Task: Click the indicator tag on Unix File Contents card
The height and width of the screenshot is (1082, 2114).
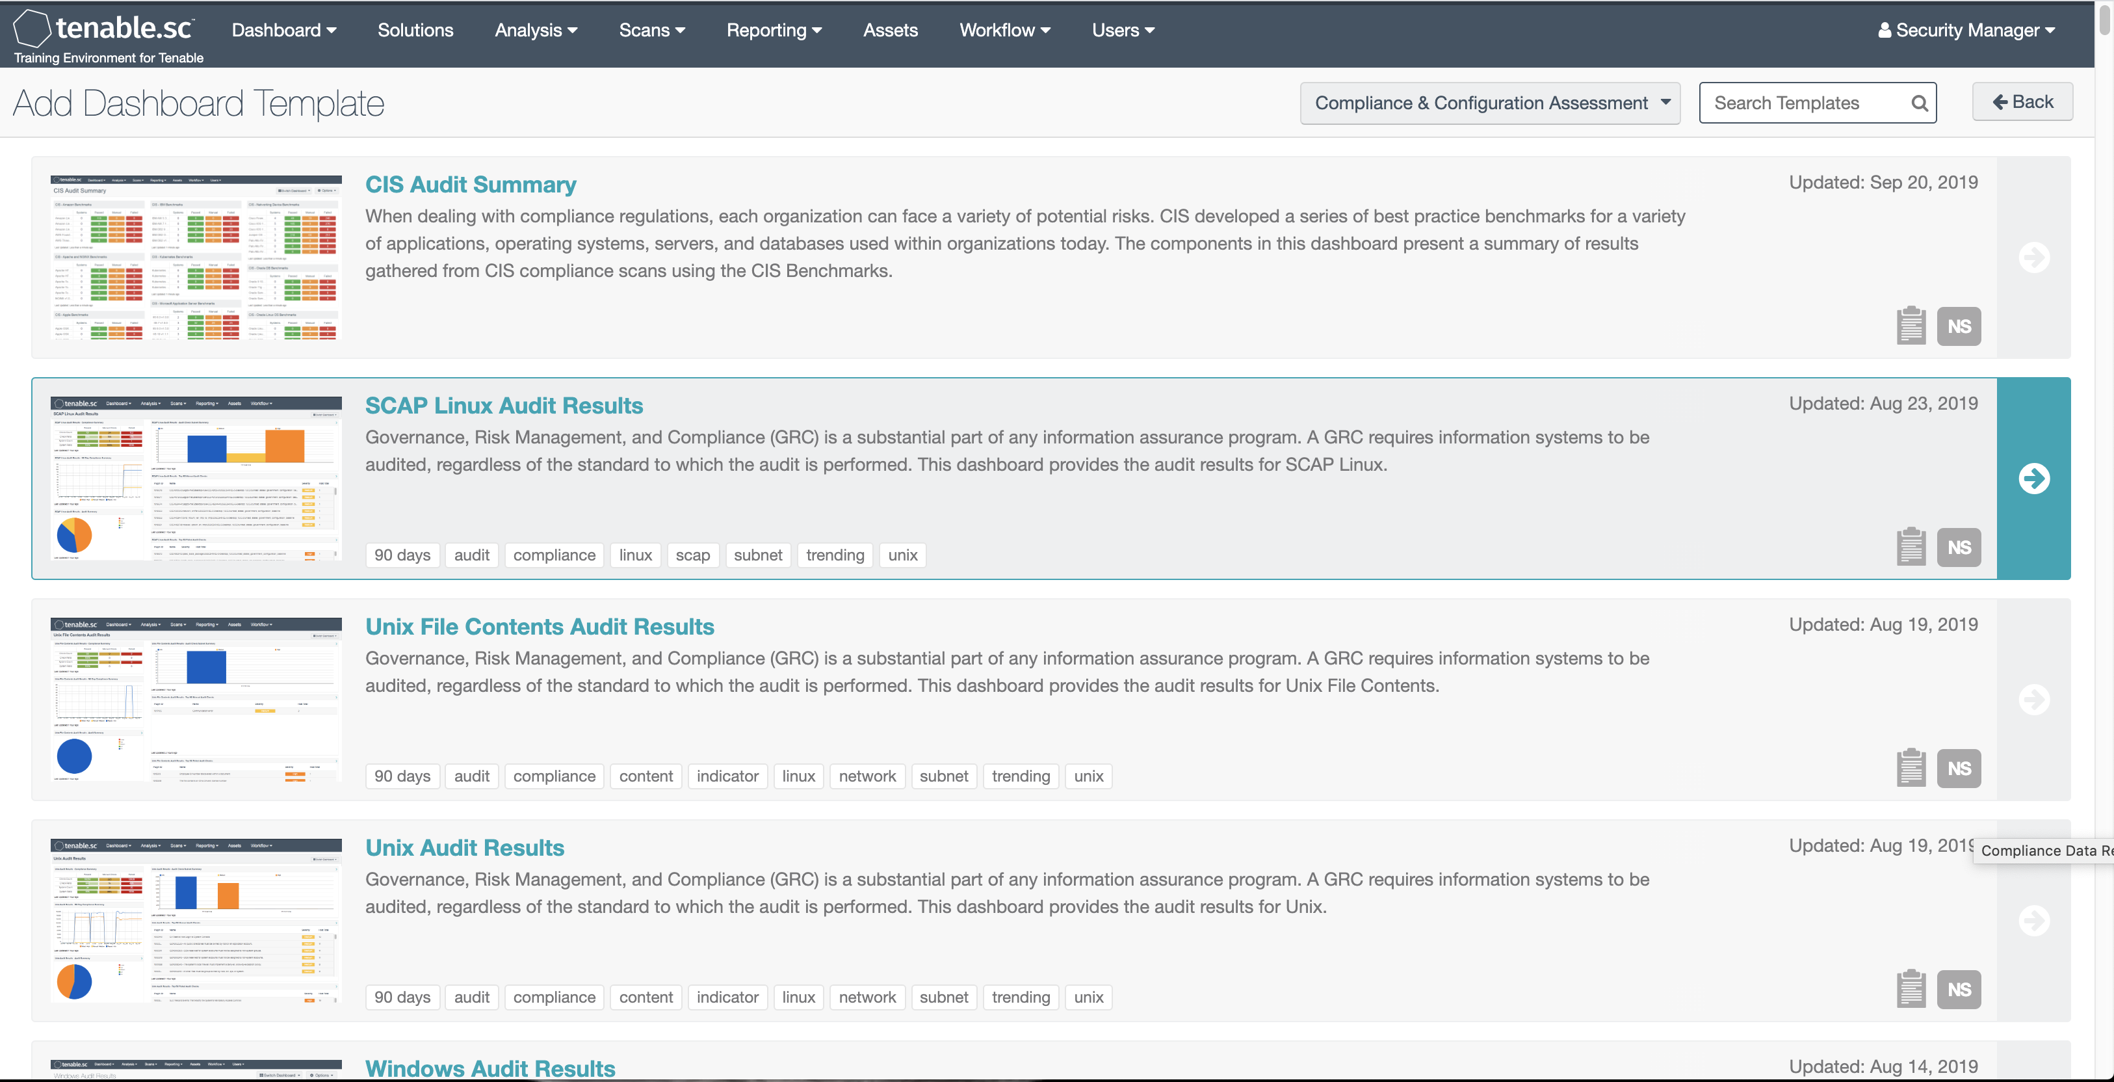Action: [727, 776]
